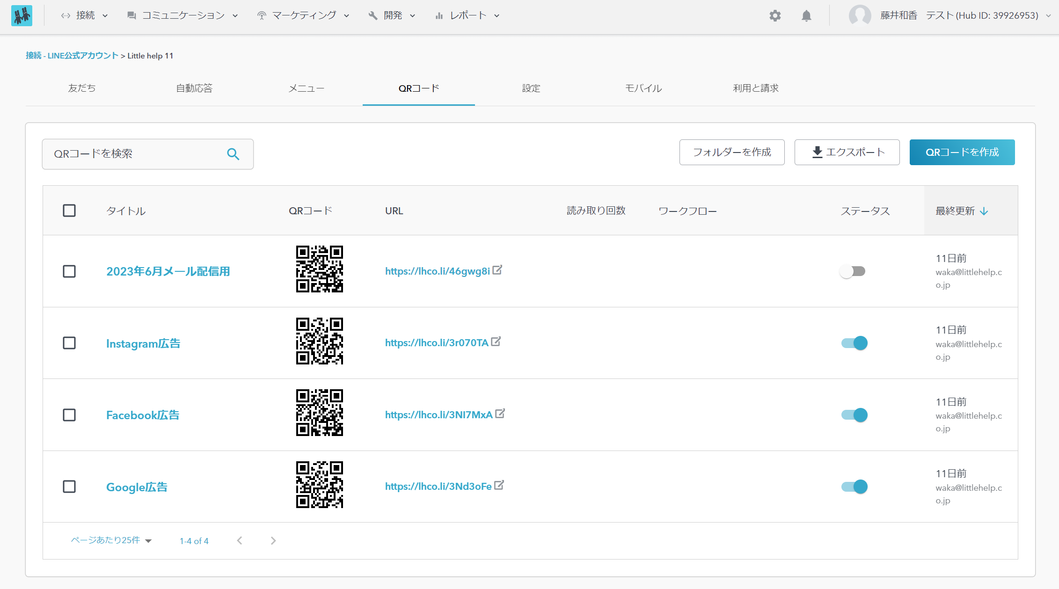Viewport: 1059px width, 589px height.
Task: Click the Little Help logo icon
Action: tap(22, 15)
